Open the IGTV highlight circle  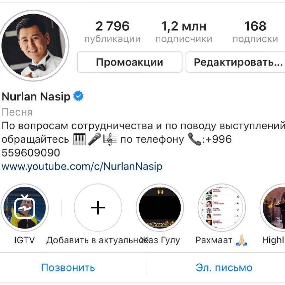25,208
